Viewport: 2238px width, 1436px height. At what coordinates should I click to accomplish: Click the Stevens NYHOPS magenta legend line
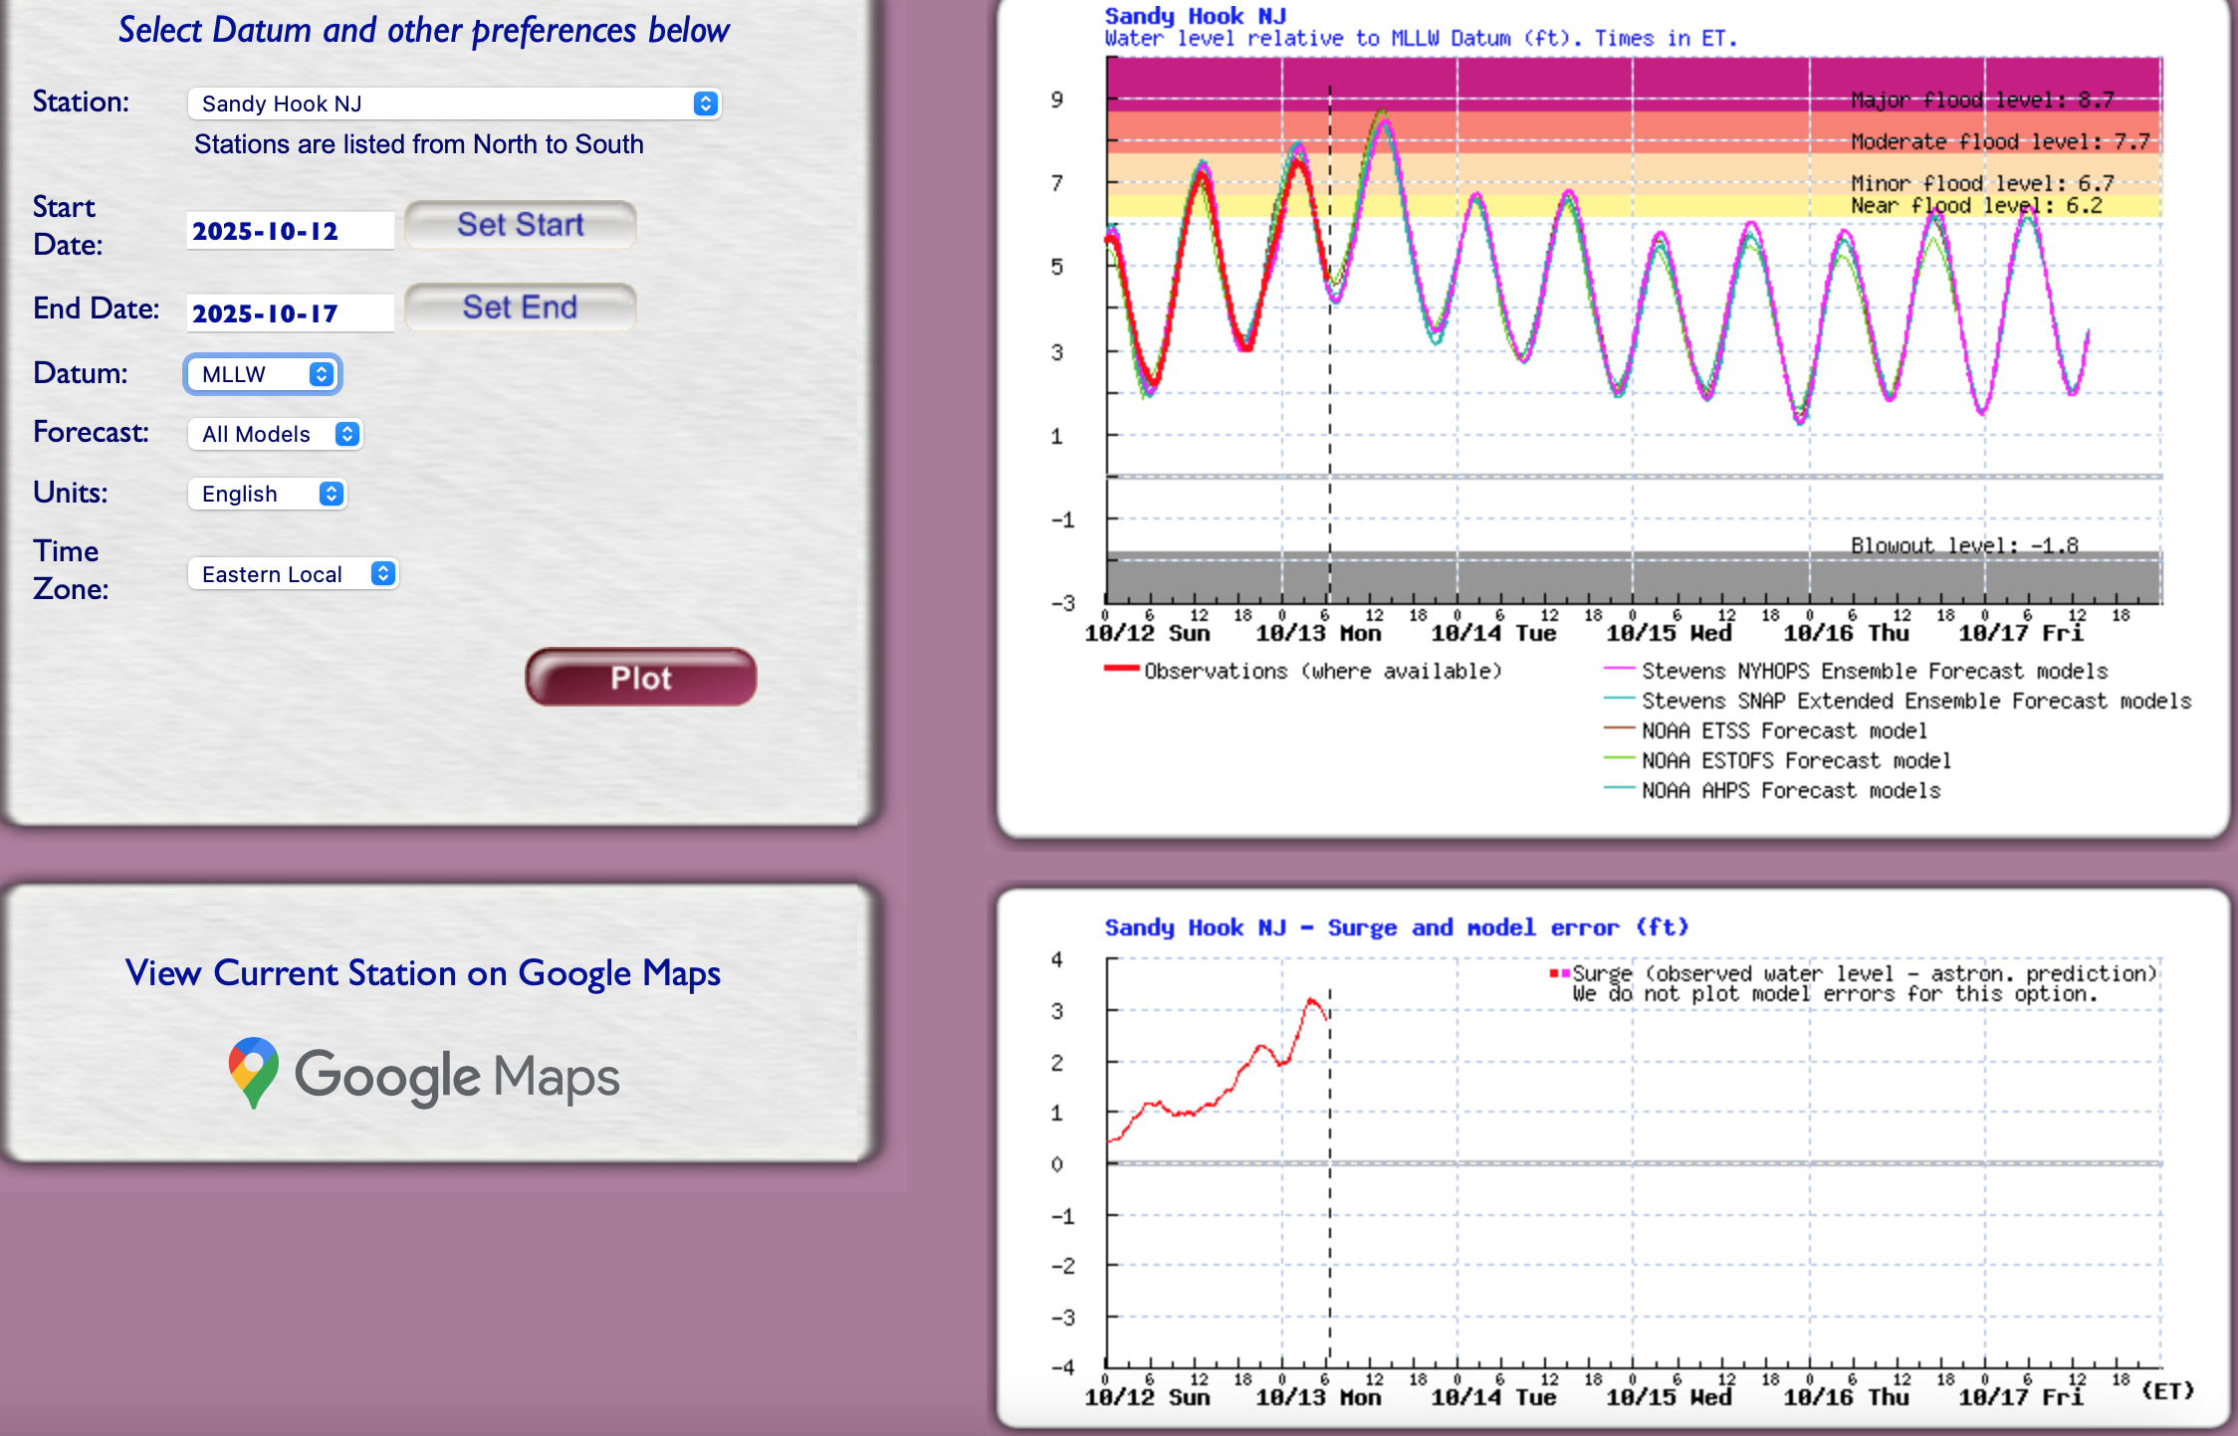coord(1619,670)
